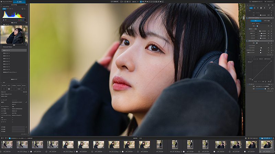Click the eye icon in top toolbar

coord(161,2)
